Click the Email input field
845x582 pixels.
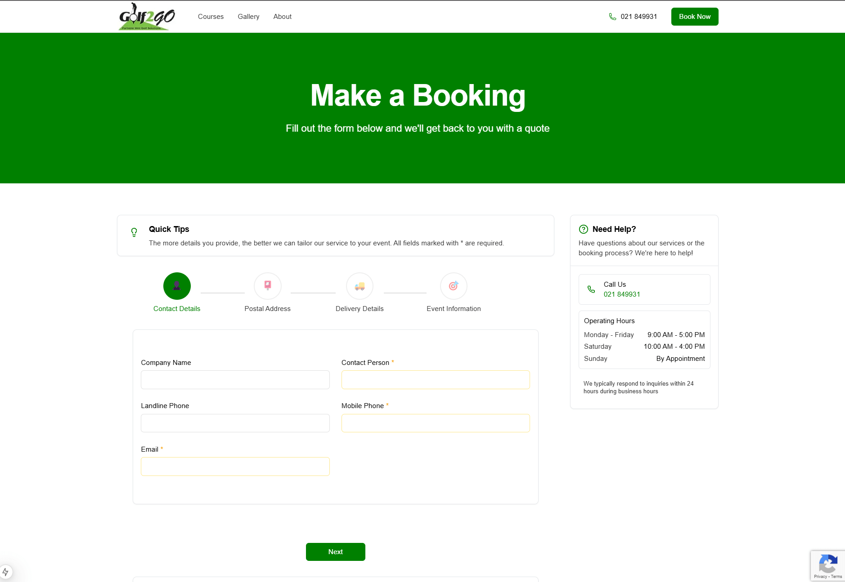pos(235,466)
